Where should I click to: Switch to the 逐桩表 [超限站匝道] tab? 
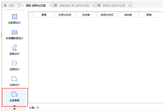[114, 5]
